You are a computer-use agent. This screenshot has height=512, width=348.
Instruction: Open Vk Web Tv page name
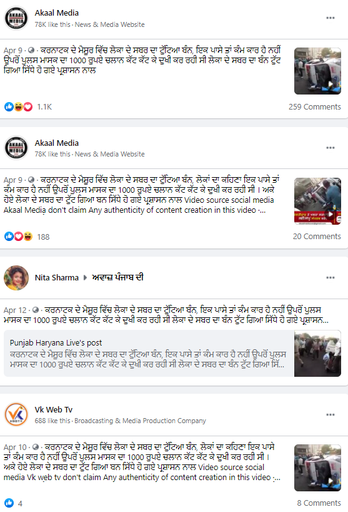click(x=54, y=410)
